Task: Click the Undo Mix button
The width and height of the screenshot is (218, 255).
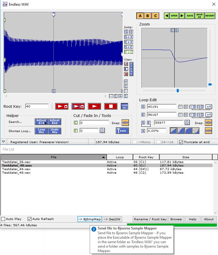Action: pos(55,131)
